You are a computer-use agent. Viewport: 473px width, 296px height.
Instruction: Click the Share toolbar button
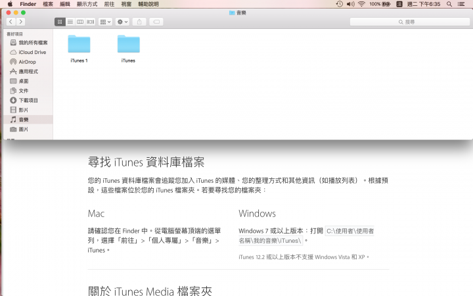(139, 22)
